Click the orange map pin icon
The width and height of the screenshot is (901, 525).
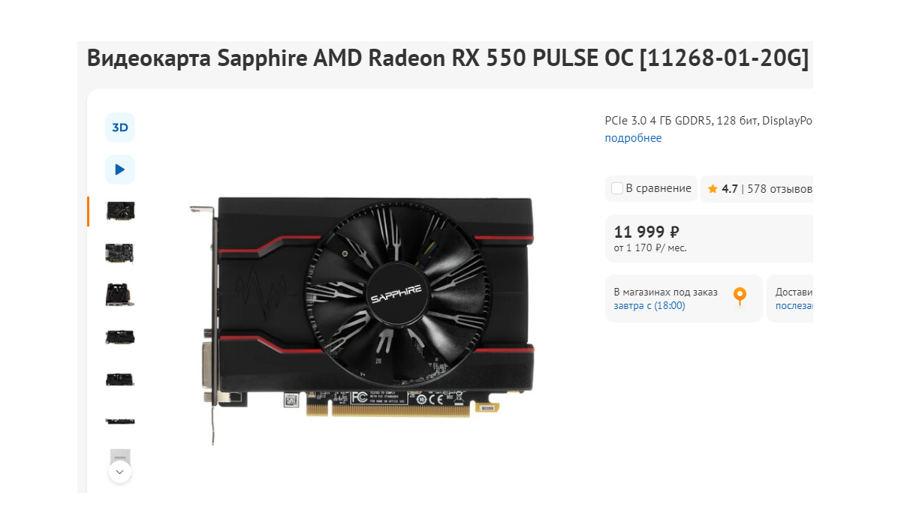[x=740, y=297]
